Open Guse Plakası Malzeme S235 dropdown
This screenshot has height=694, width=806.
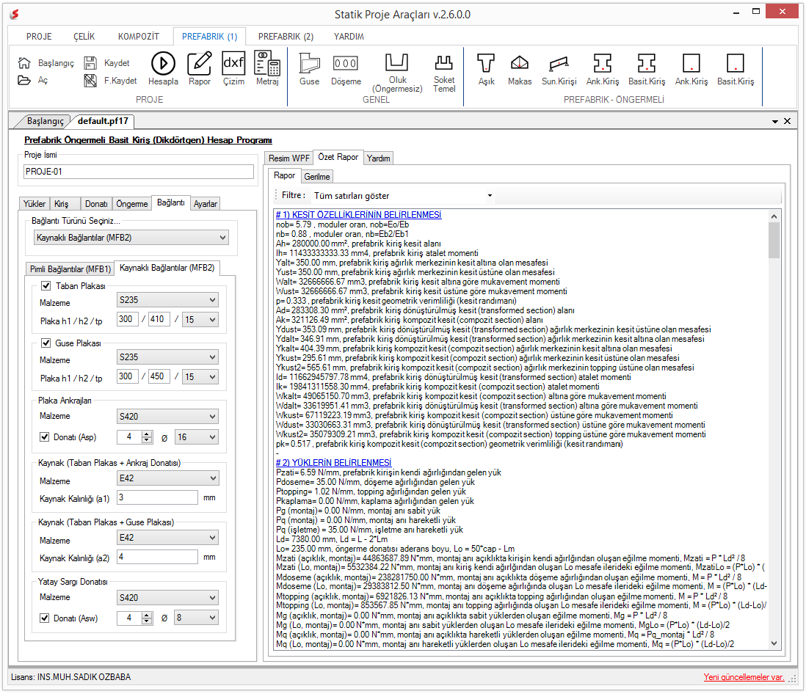click(x=167, y=357)
